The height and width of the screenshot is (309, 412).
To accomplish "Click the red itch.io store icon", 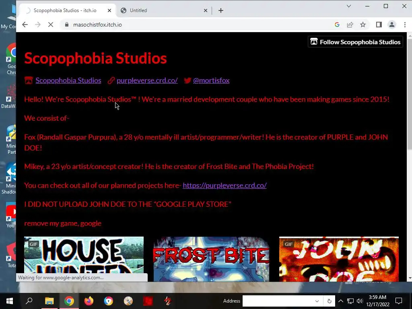I will click(x=29, y=80).
